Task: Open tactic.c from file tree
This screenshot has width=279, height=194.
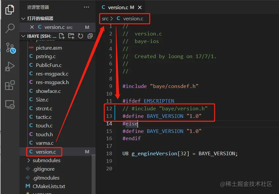Action: (x=44, y=117)
